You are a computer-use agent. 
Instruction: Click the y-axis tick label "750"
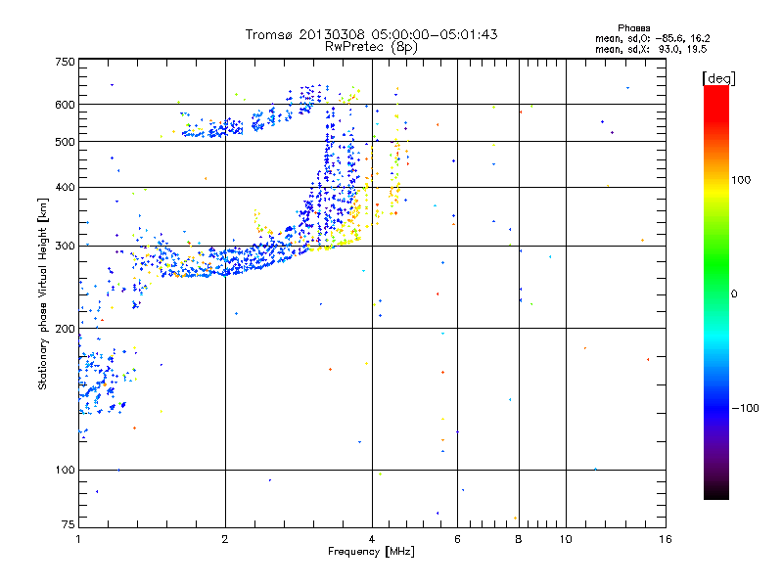65,62
